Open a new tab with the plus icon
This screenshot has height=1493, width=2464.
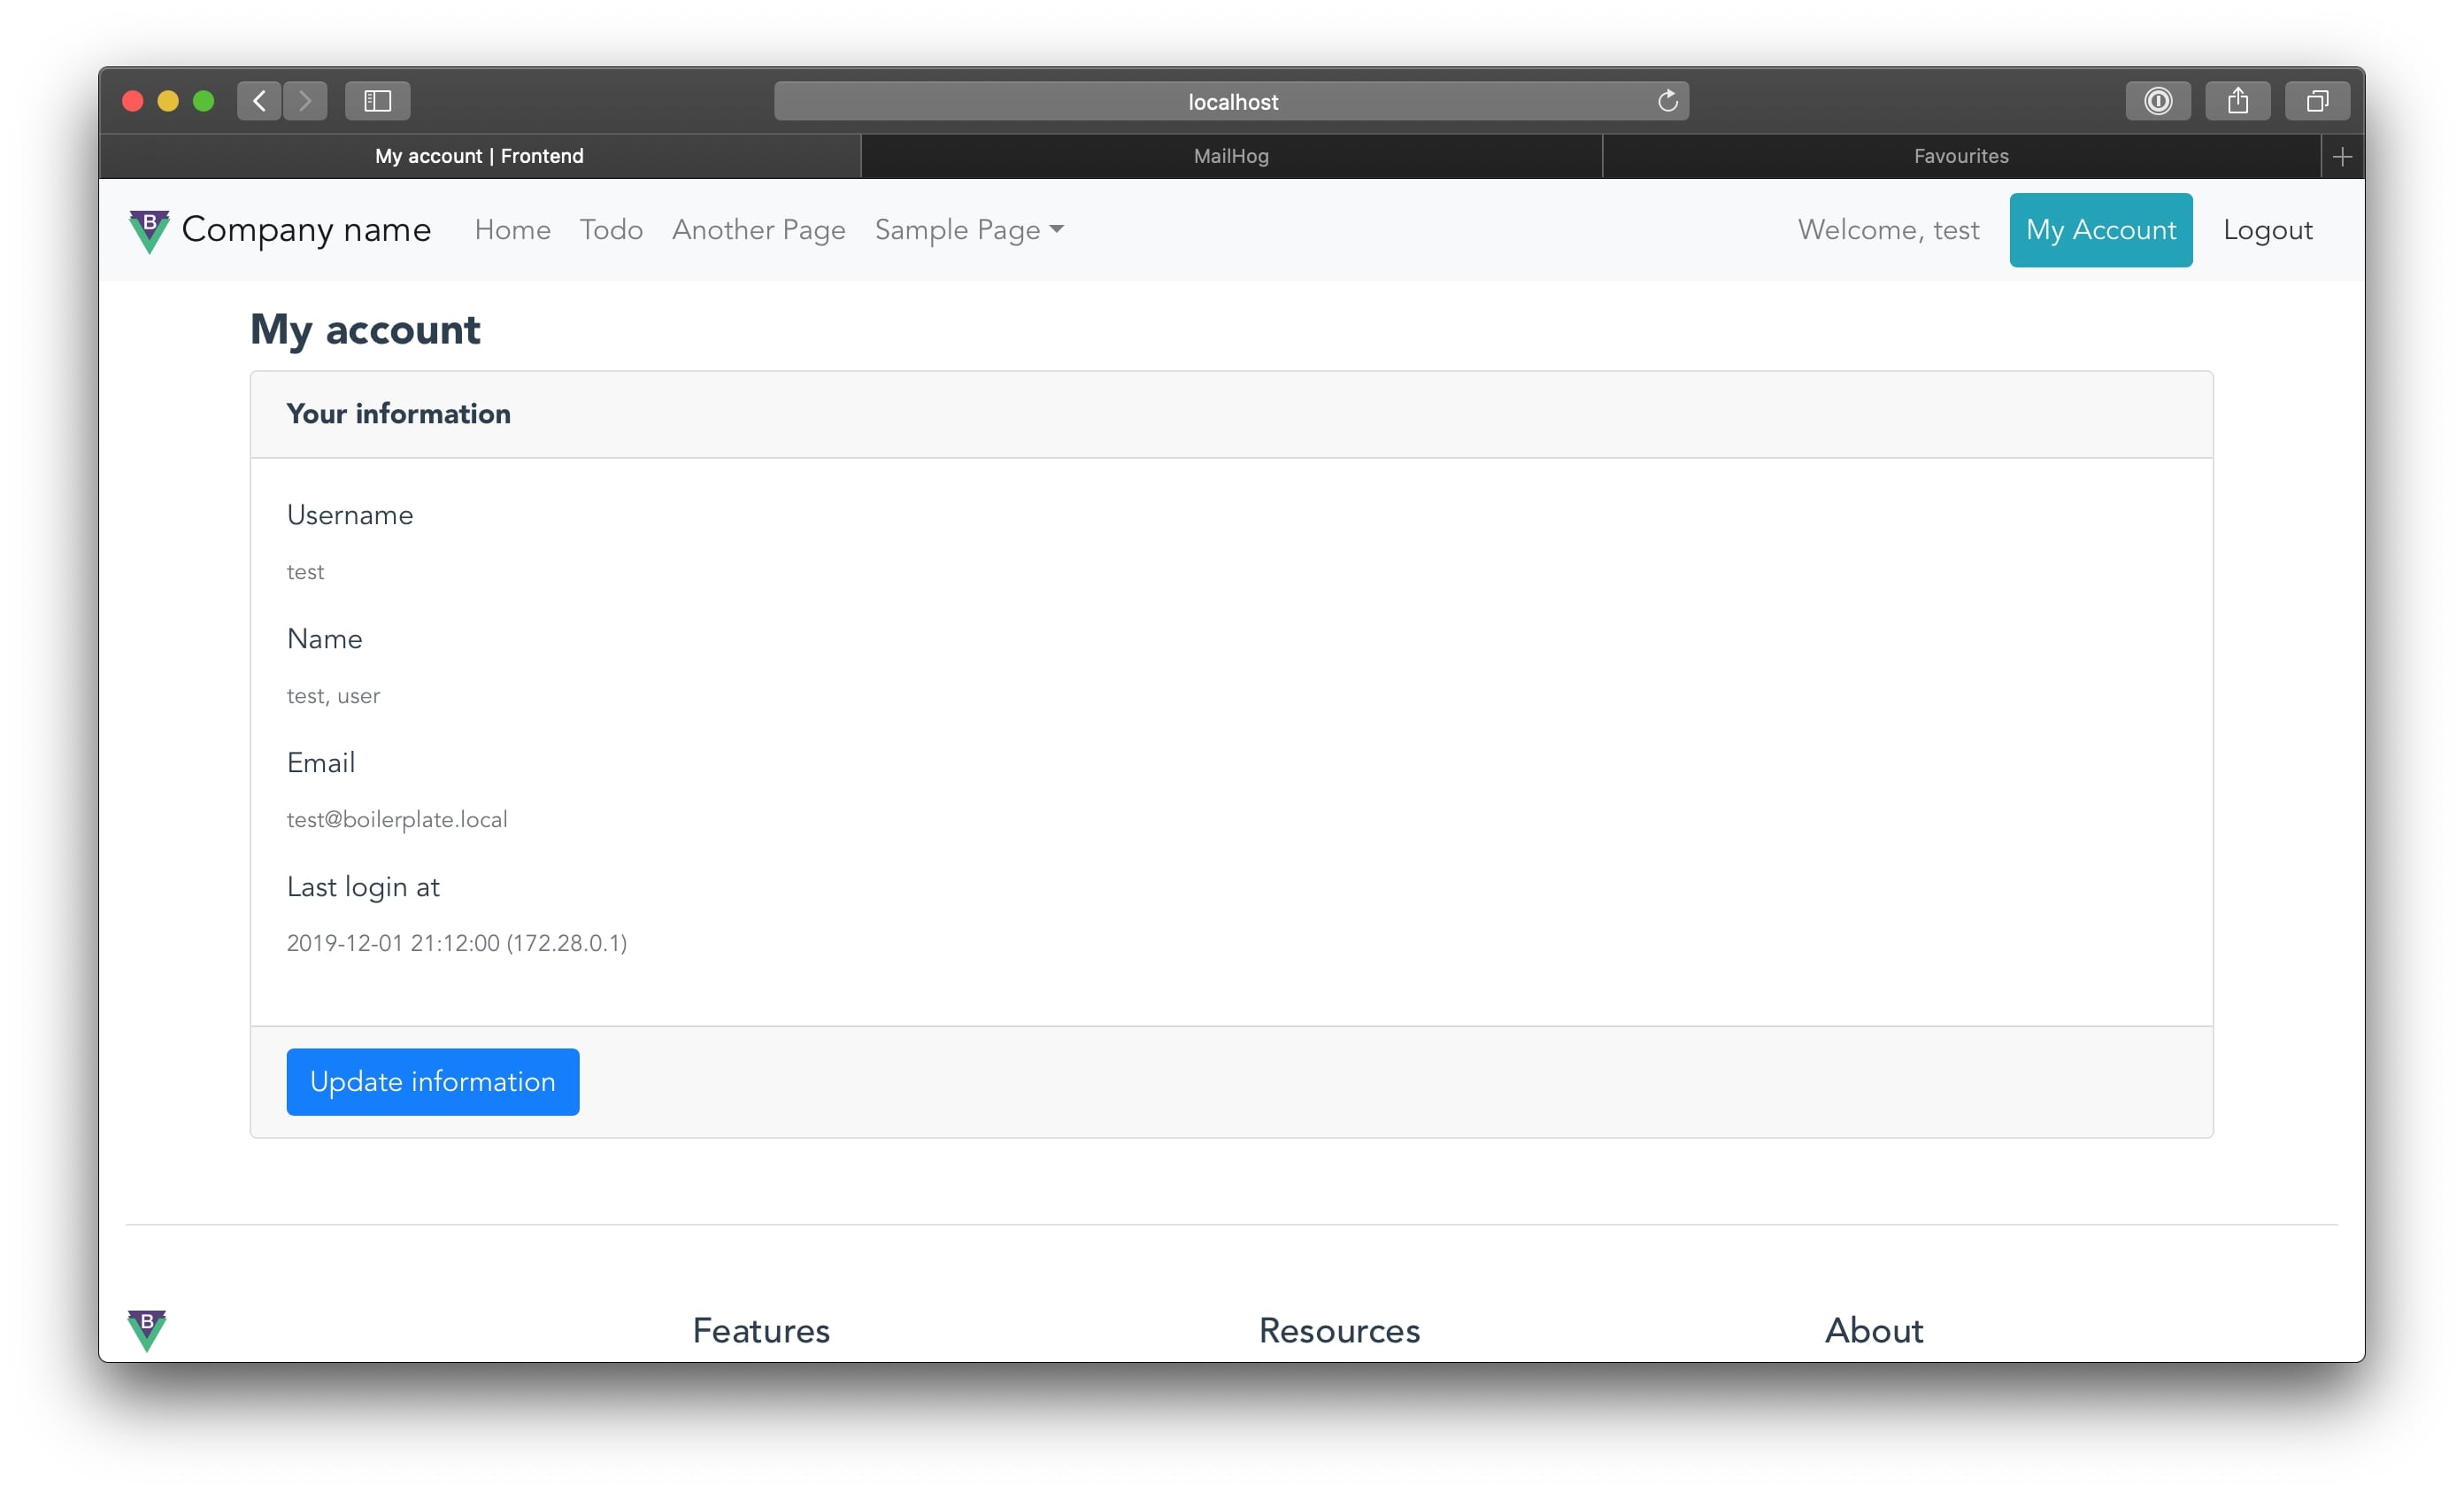(x=2341, y=157)
